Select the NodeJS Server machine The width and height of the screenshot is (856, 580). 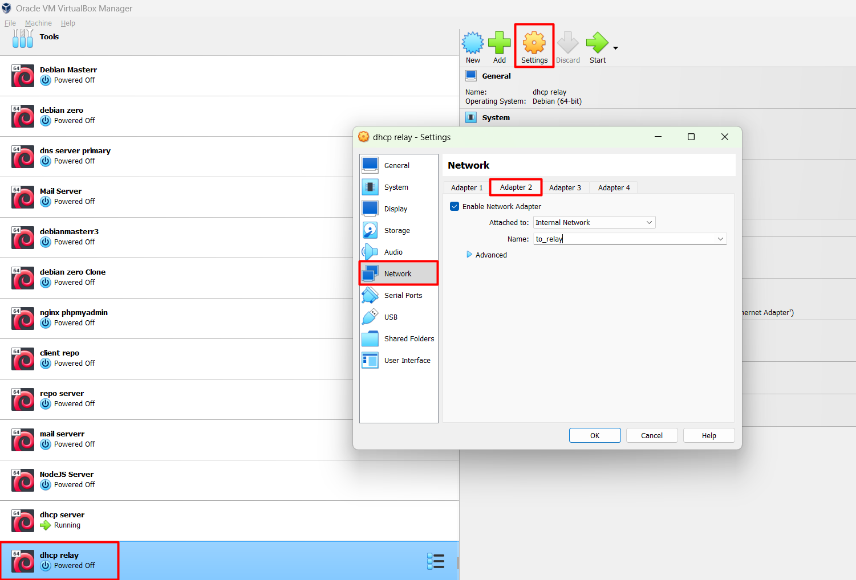pos(229,480)
